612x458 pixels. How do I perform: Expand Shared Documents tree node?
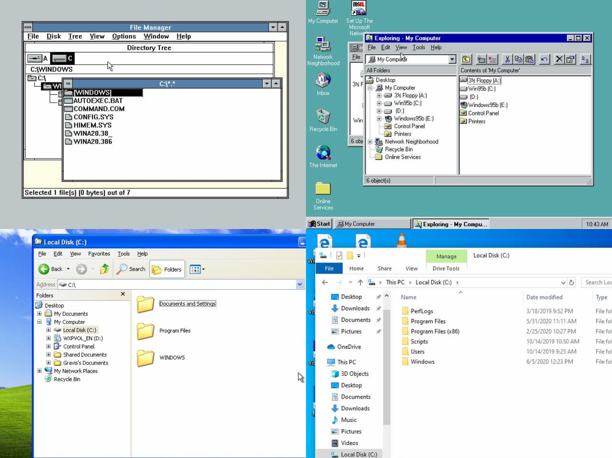tap(48, 354)
